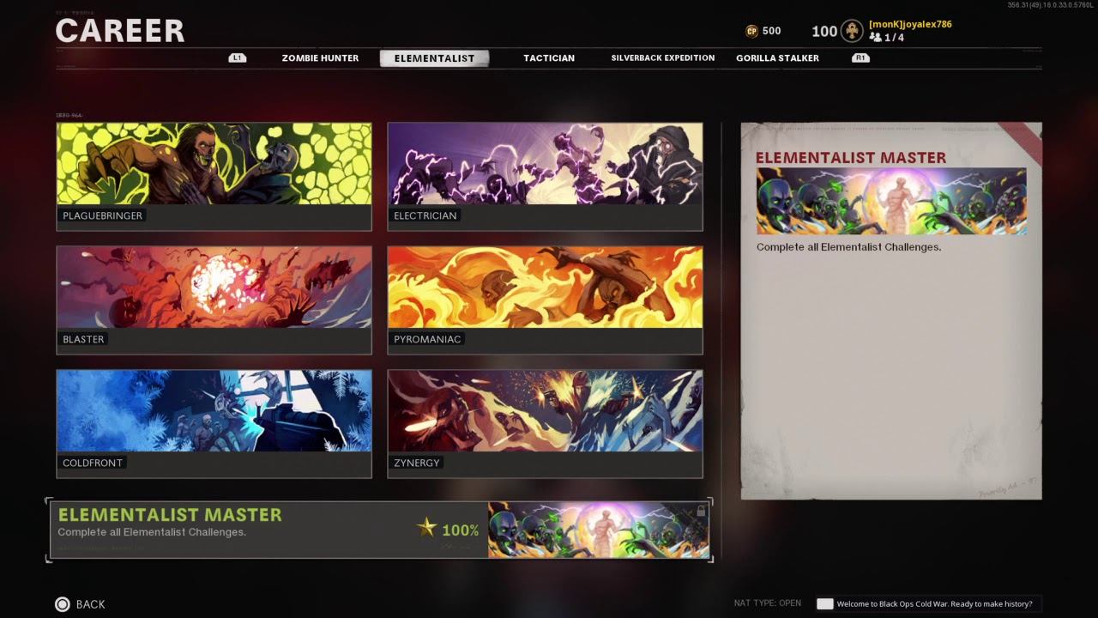This screenshot has width=1098, height=618.
Task: Click the player name joyalex786
Action: click(x=910, y=24)
